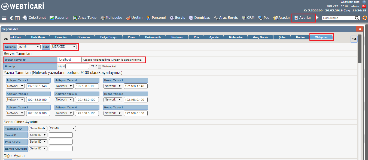This screenshot has width=368, height=160.
Task: Enable the Websocket checkbox
Action: pos(100,67)
